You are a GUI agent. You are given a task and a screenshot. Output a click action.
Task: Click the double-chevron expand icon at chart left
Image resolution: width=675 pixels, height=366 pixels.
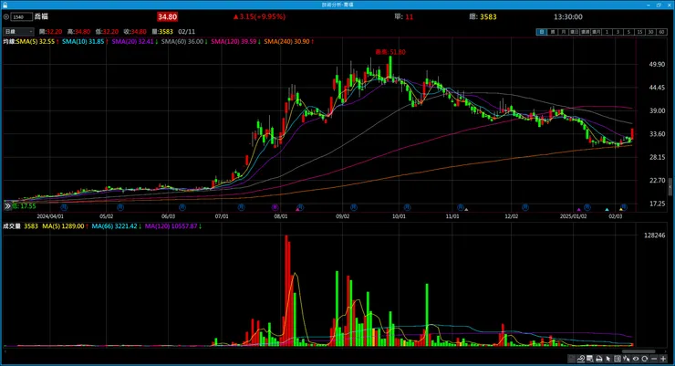point(7,206)
